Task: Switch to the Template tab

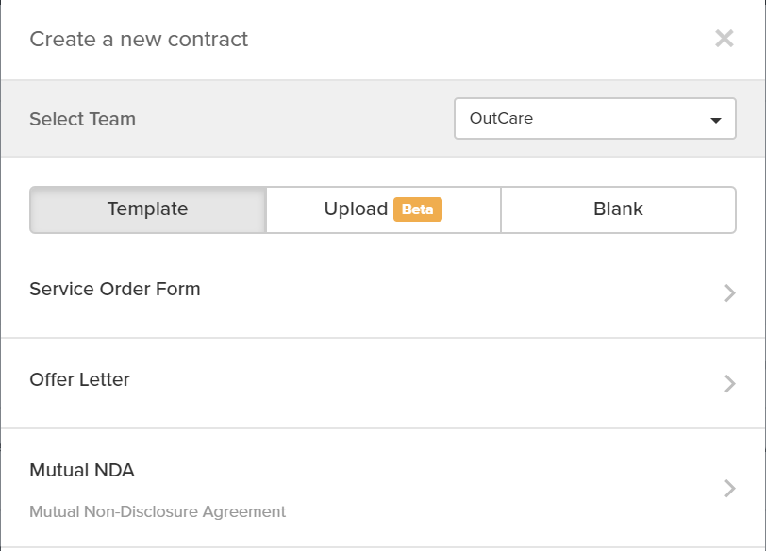Action: [148, 209]
